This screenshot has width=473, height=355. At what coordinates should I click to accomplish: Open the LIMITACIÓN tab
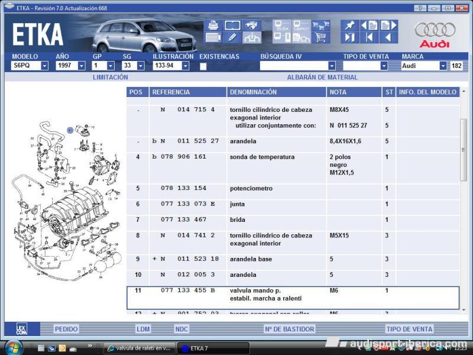[x=111, y=78]
